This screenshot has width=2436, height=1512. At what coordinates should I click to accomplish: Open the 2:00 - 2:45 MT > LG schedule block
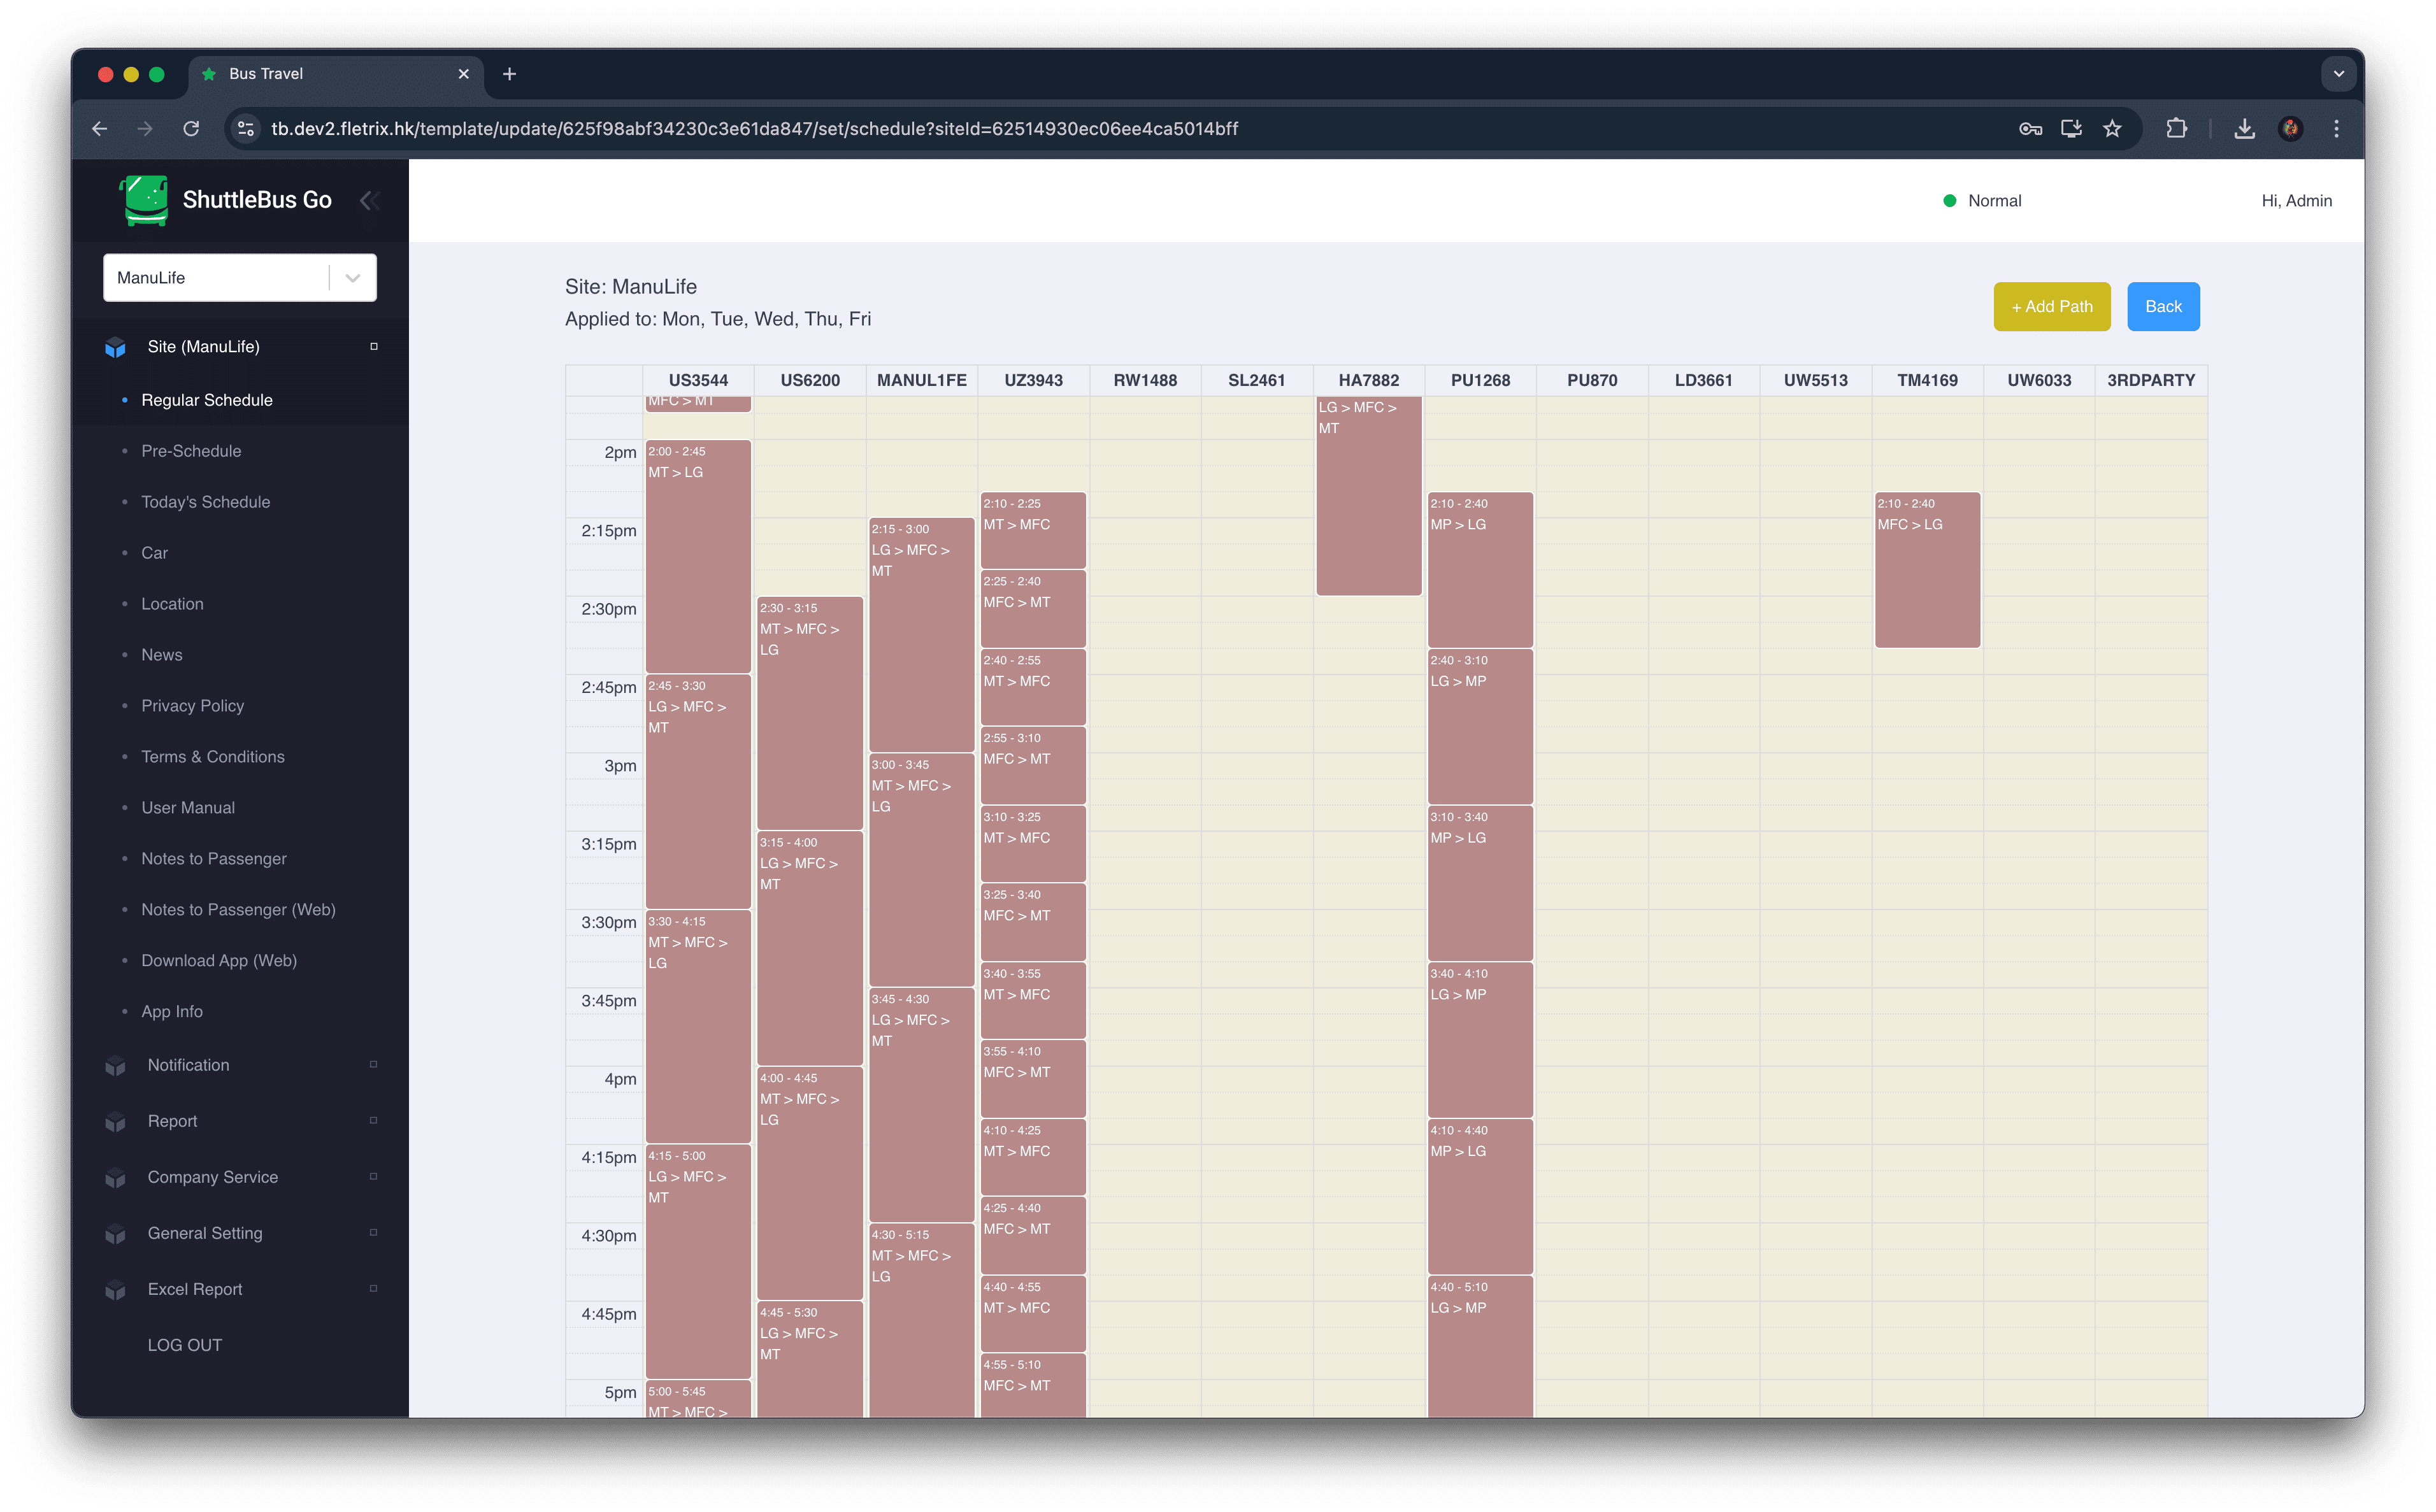point(698,556)
